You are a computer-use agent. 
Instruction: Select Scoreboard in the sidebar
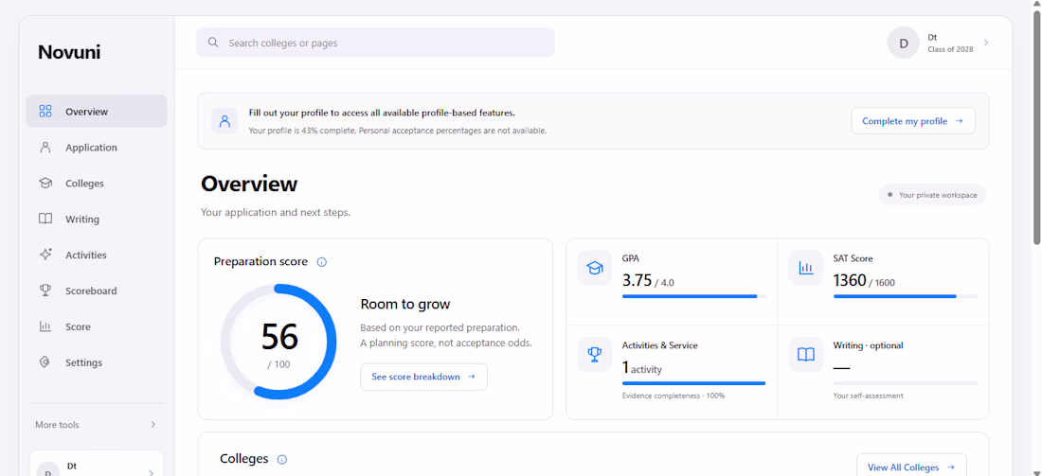[x=97, y=291]
